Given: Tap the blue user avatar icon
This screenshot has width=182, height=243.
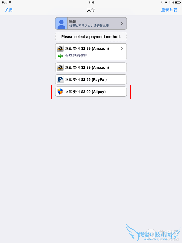Looking at the screenshot, I should coord(61,23).
